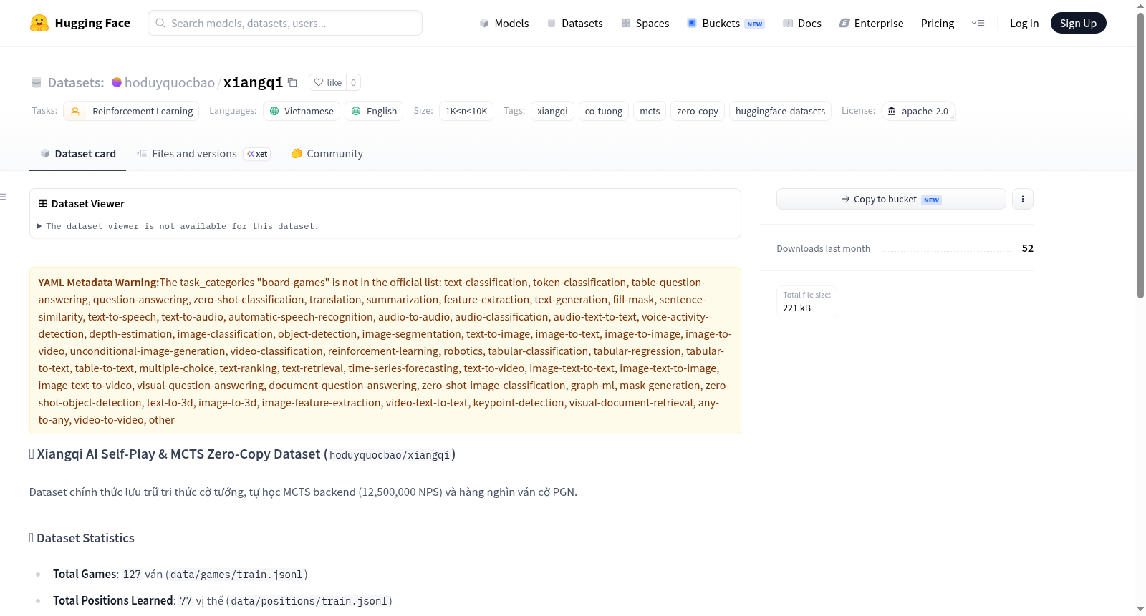The width and height of the screenshot is (1146, 616).
Task: Click the Sign Up button
Action: (x=1079, y=23)
